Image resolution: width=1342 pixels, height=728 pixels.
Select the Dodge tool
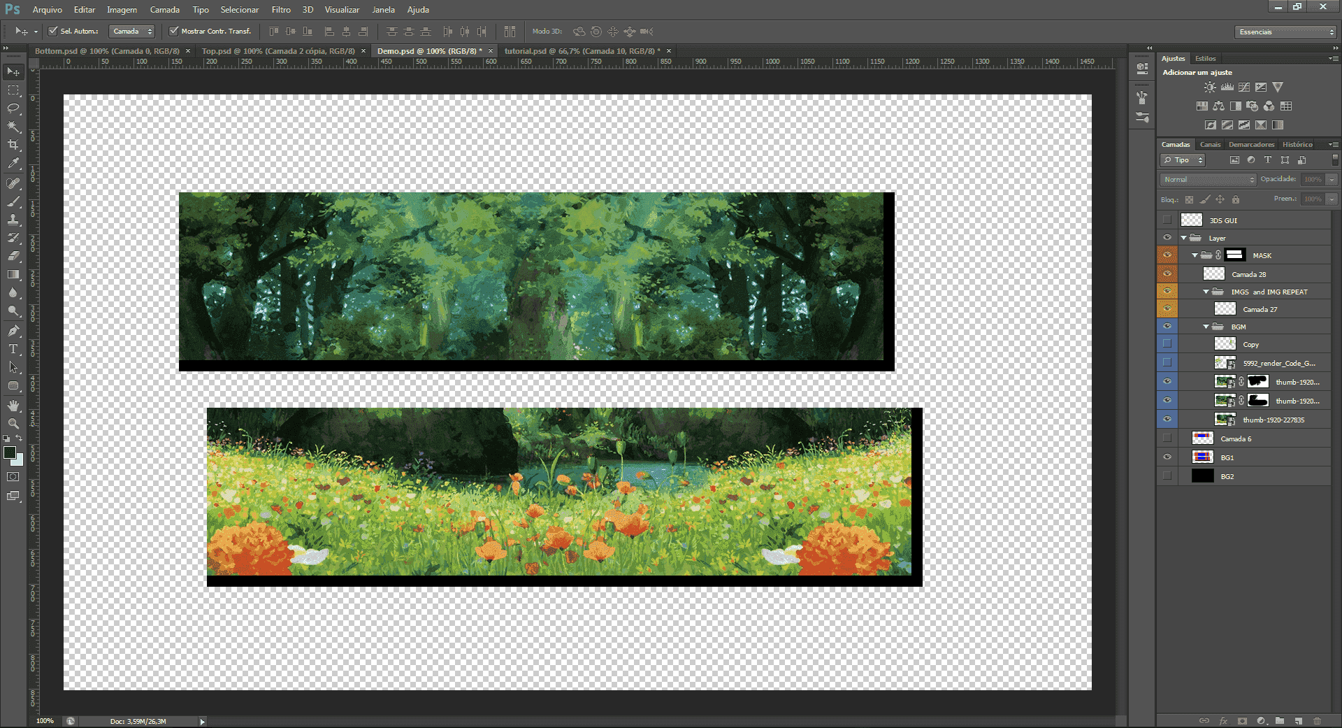pyautogui.click(x=13, y=311)
